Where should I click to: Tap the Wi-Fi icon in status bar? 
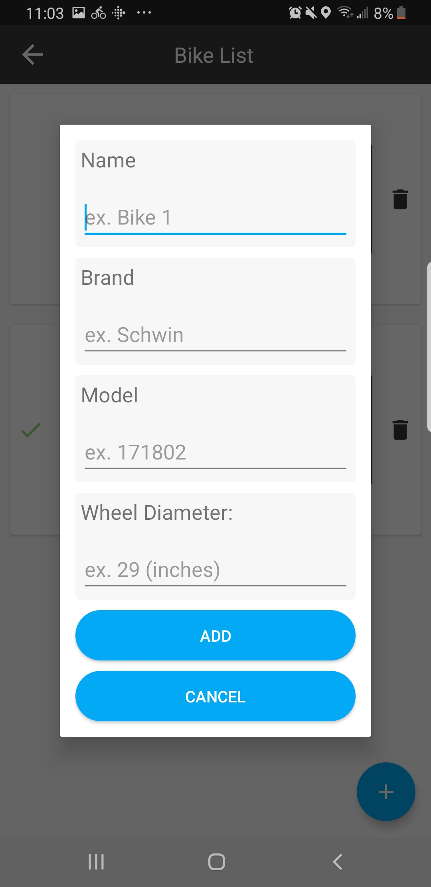[346, 13]
